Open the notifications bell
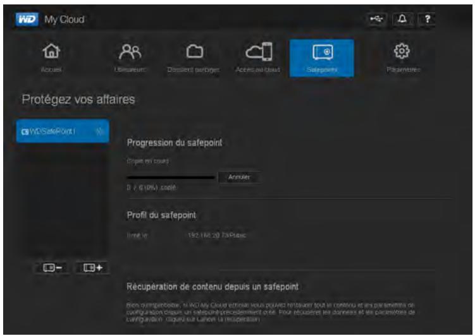 [x=402, y=19]
